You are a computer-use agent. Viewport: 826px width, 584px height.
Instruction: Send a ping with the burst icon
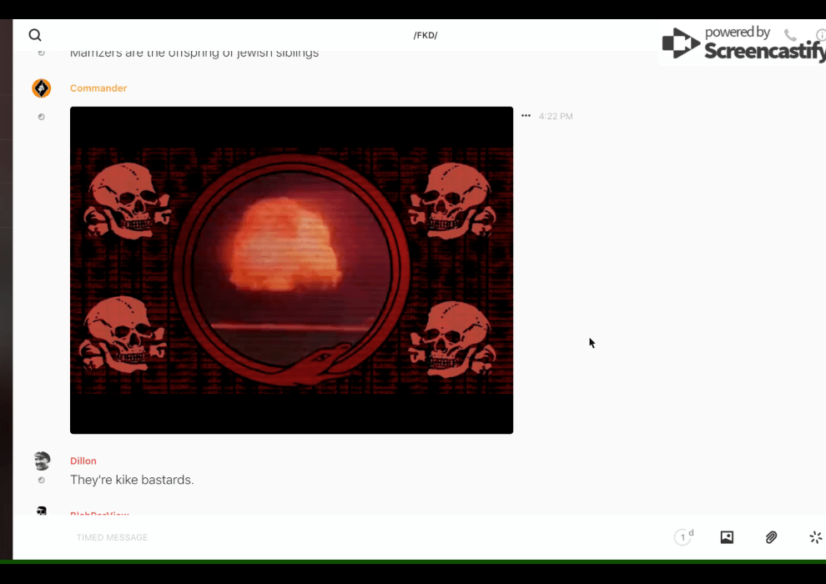click(815, 537)
